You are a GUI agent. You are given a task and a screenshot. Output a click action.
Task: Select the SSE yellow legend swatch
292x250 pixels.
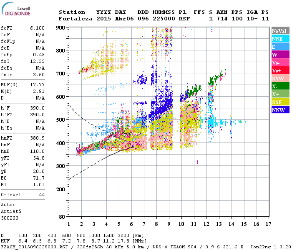(280, 102)
